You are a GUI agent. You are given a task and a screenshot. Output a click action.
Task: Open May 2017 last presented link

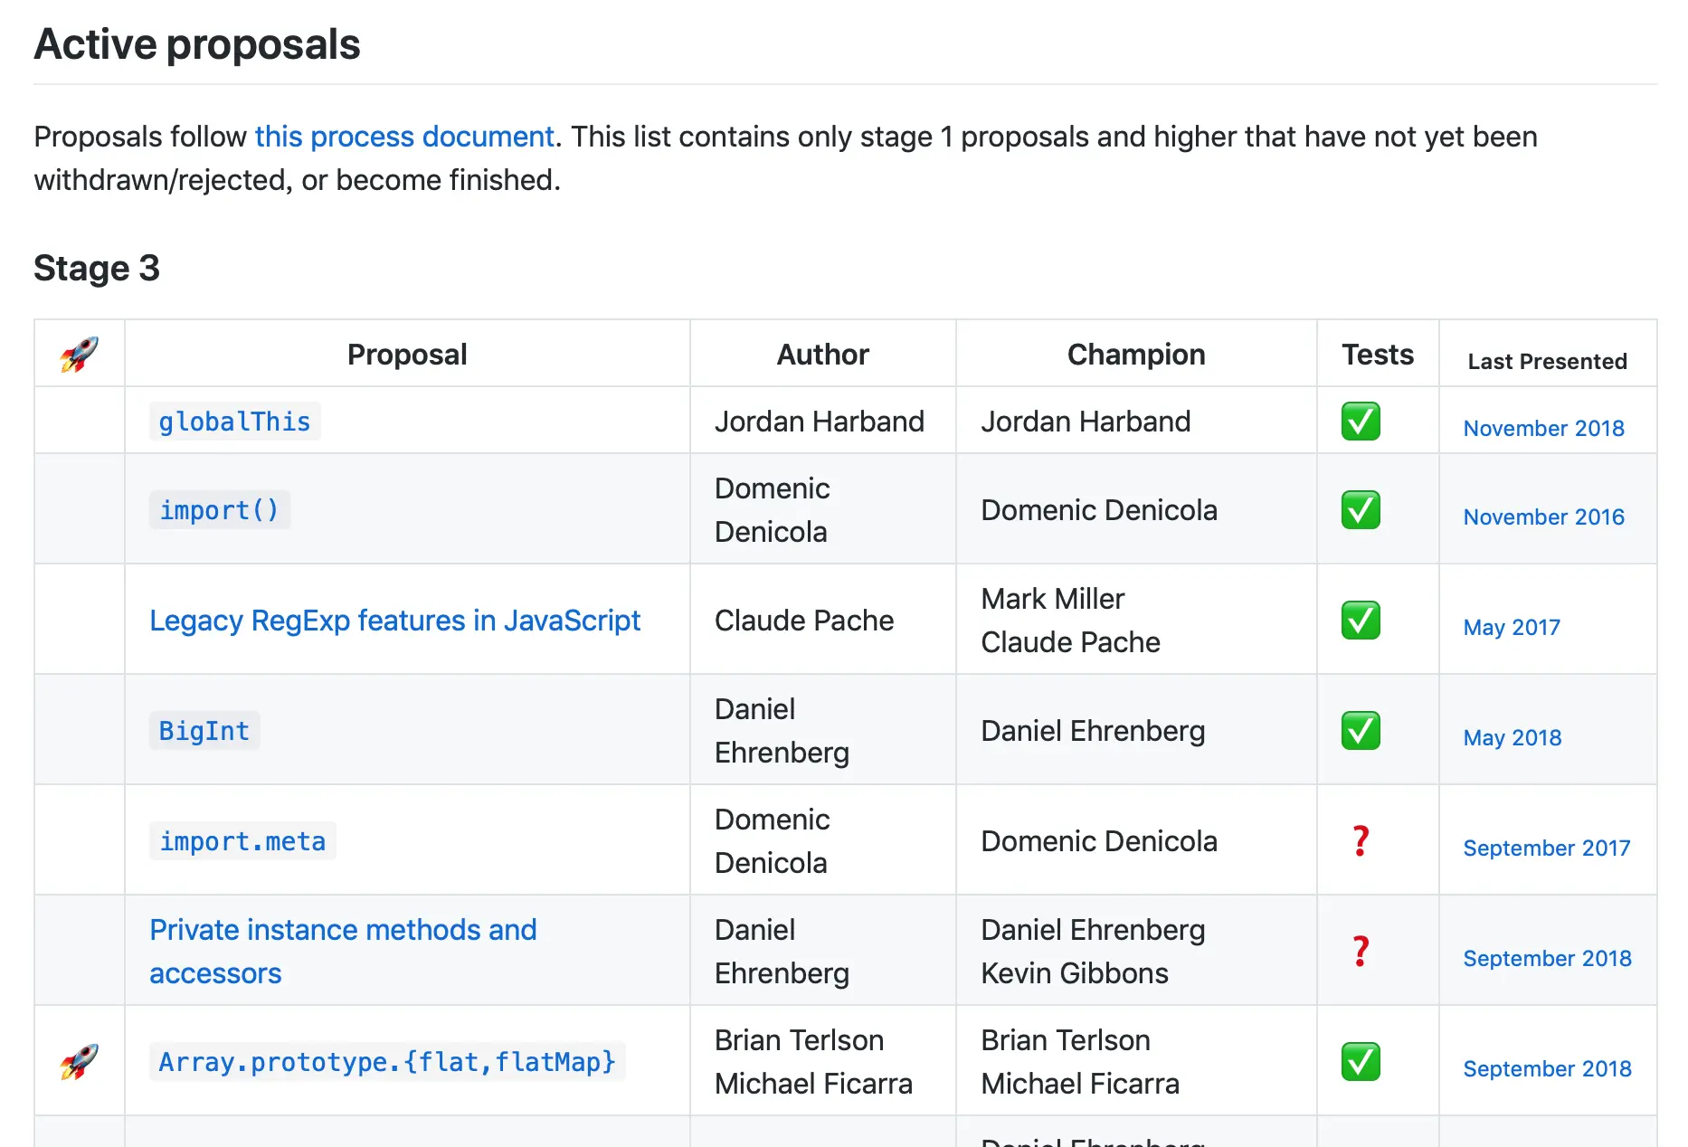1512,627
